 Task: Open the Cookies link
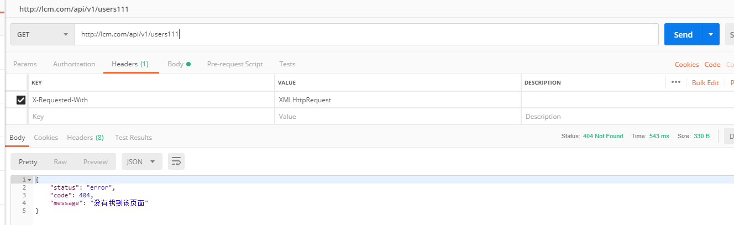tap(686, 65)
